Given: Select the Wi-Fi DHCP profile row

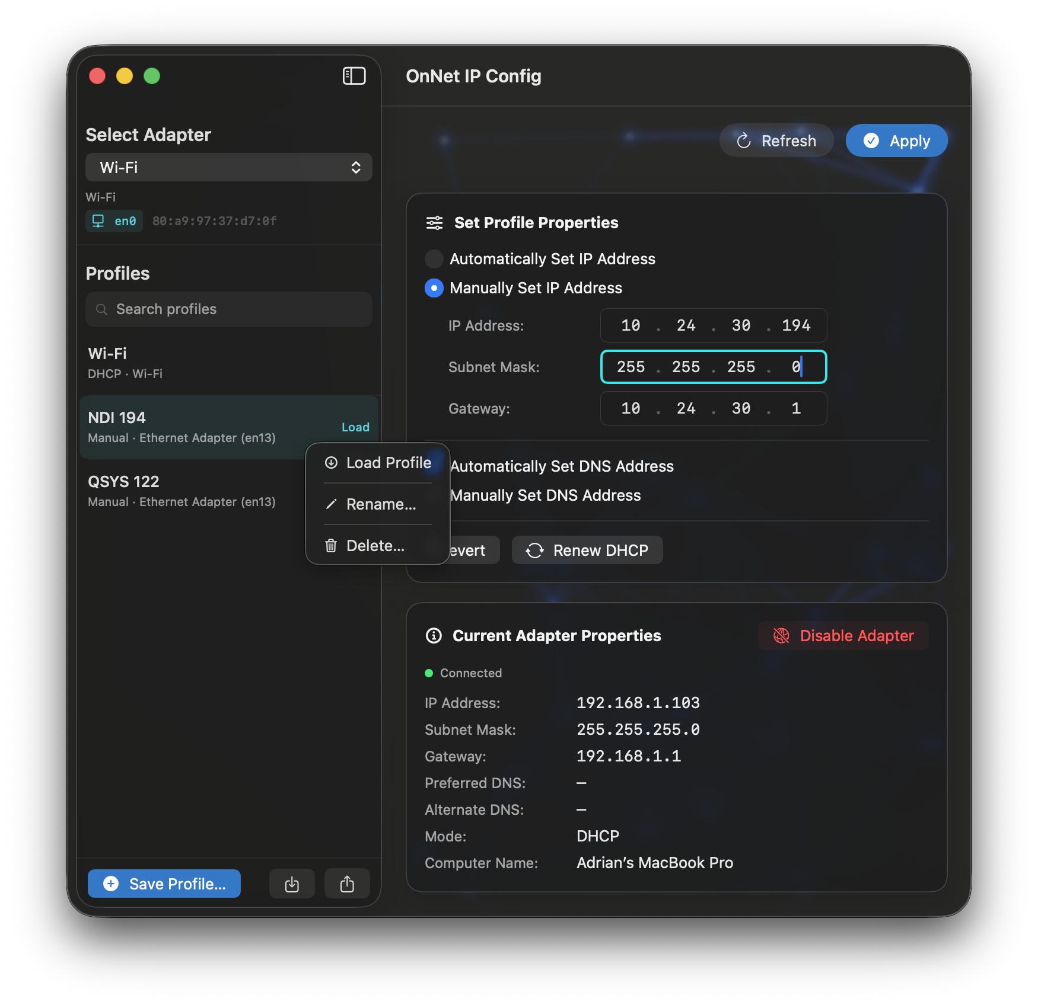Looking at the screenshot, I should [229, 363].
